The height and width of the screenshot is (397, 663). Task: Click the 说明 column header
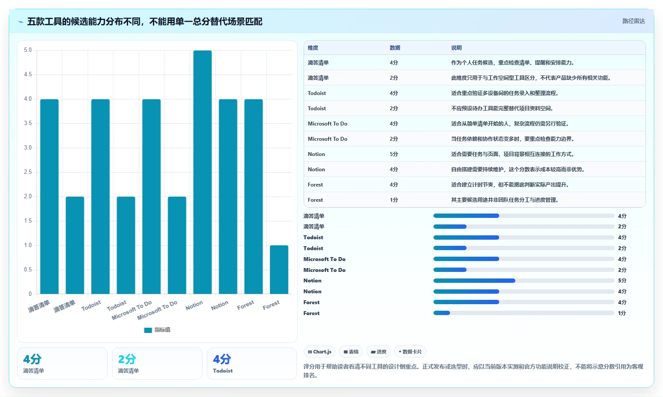click(456, 48)
